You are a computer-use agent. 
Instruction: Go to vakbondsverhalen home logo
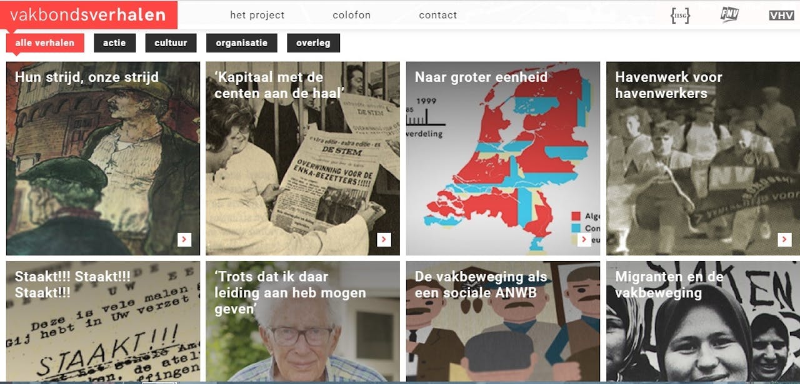click(89, 15)
